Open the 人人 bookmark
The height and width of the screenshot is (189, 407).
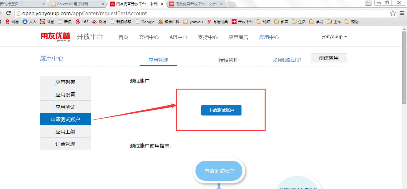click(30, 22)
